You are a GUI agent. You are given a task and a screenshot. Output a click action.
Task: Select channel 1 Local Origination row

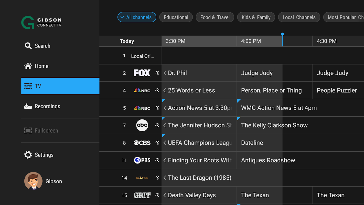click(x=232, y=56)
